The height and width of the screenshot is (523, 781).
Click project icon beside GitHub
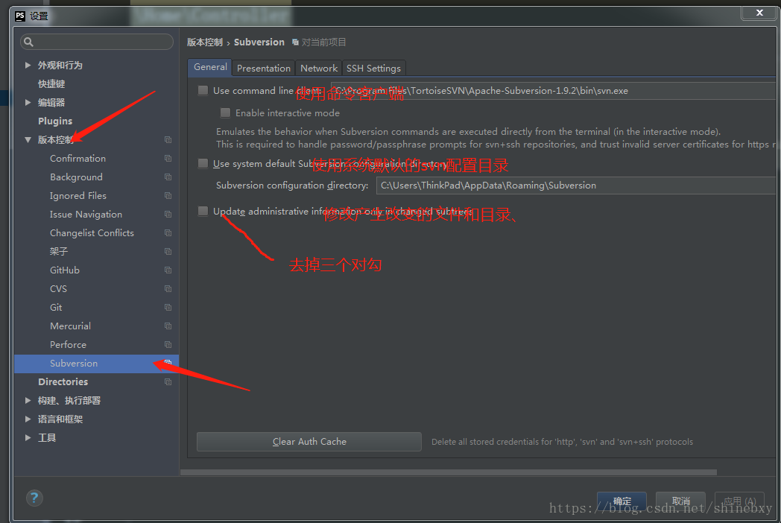pyautogui.click(x=168, y=270)
